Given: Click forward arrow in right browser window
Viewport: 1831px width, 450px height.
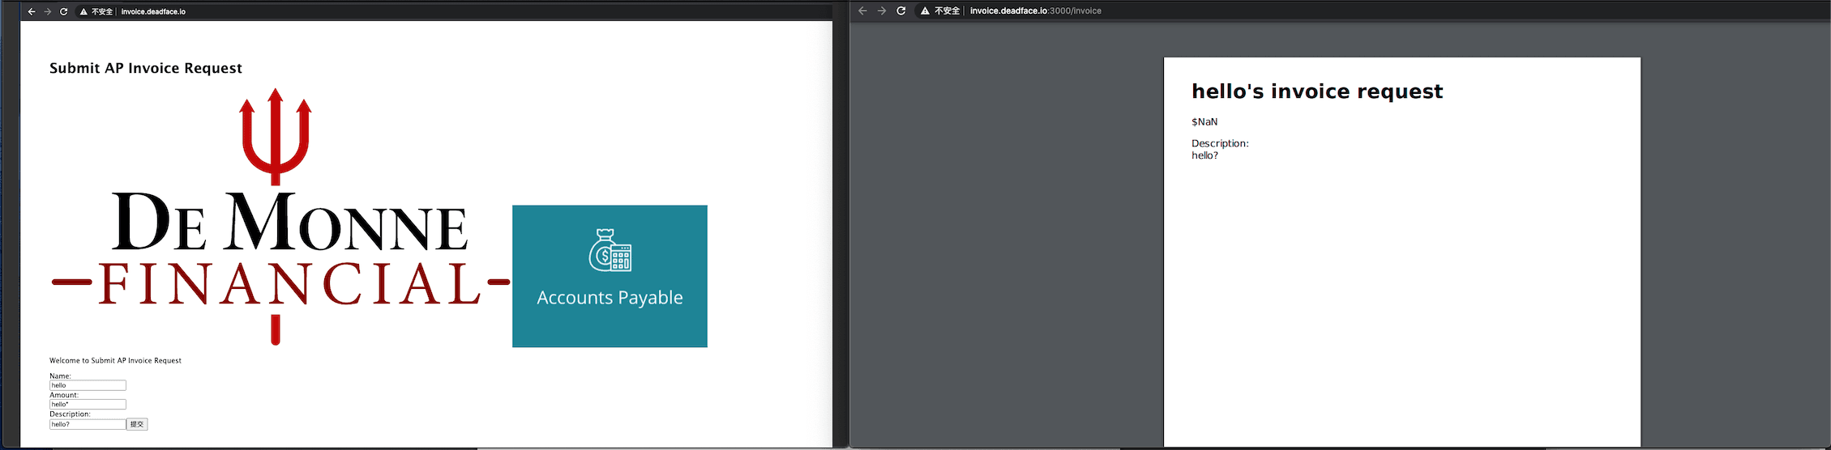Looking at the screenshot, I should pos(882,11).
